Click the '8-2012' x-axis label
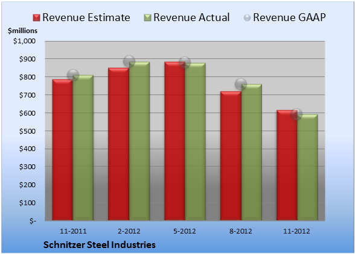The width and height of the screenshot is (355, 254). tap(241, 231)
